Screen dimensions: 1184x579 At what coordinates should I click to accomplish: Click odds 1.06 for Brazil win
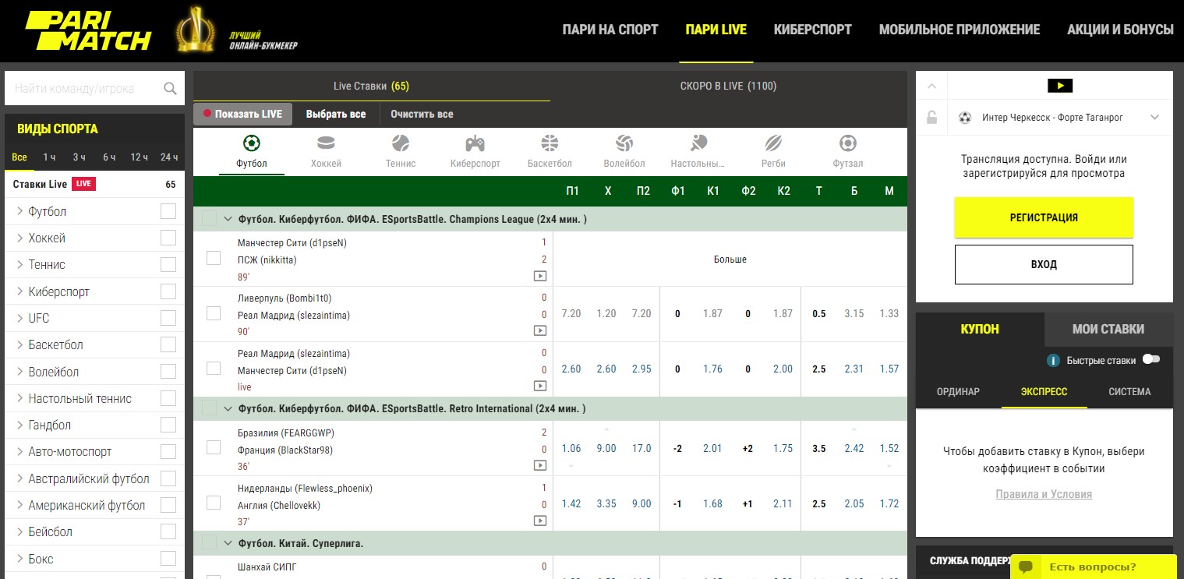point(571,448)
